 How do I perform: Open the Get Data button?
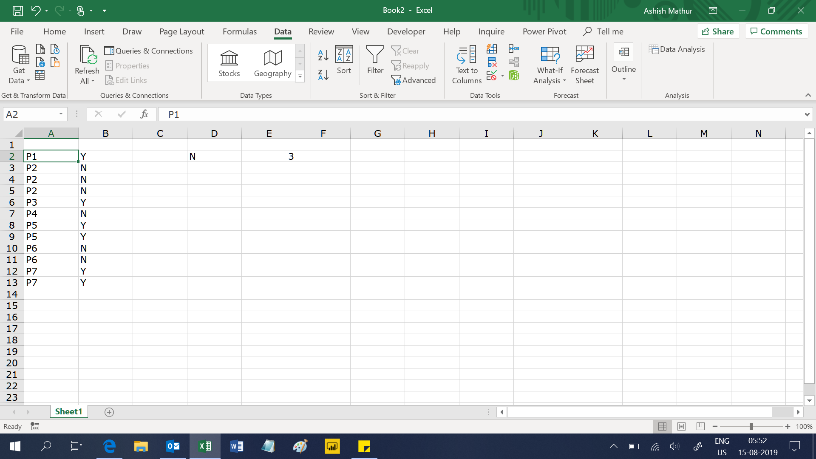19,65
